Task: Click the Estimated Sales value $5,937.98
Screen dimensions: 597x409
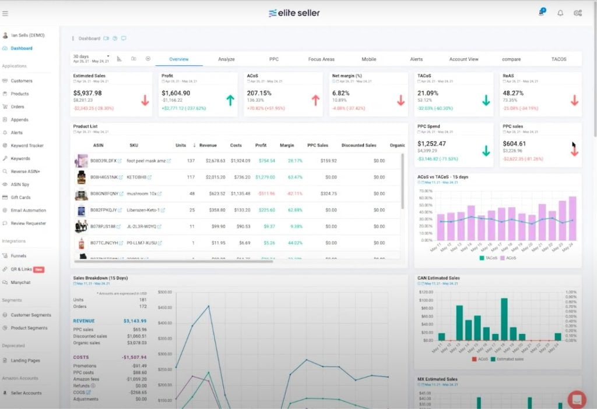Action: pyautogui.click(x=87, y=93)
